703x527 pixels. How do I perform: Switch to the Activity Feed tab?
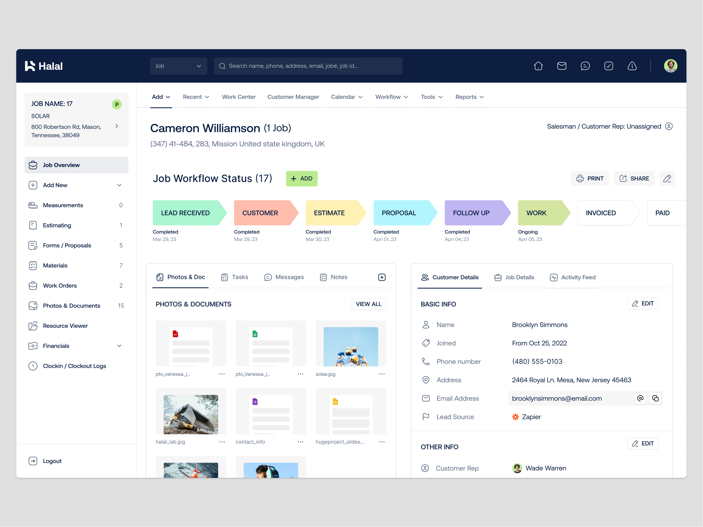pyautogui.click(x=578, y=277)
